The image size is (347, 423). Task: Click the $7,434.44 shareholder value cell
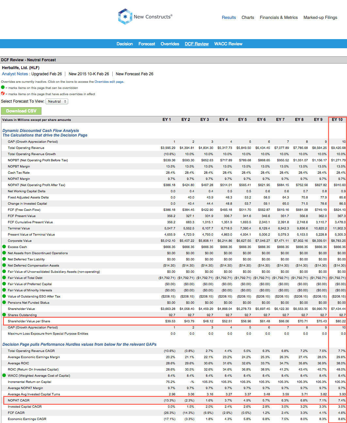[338, 309]
